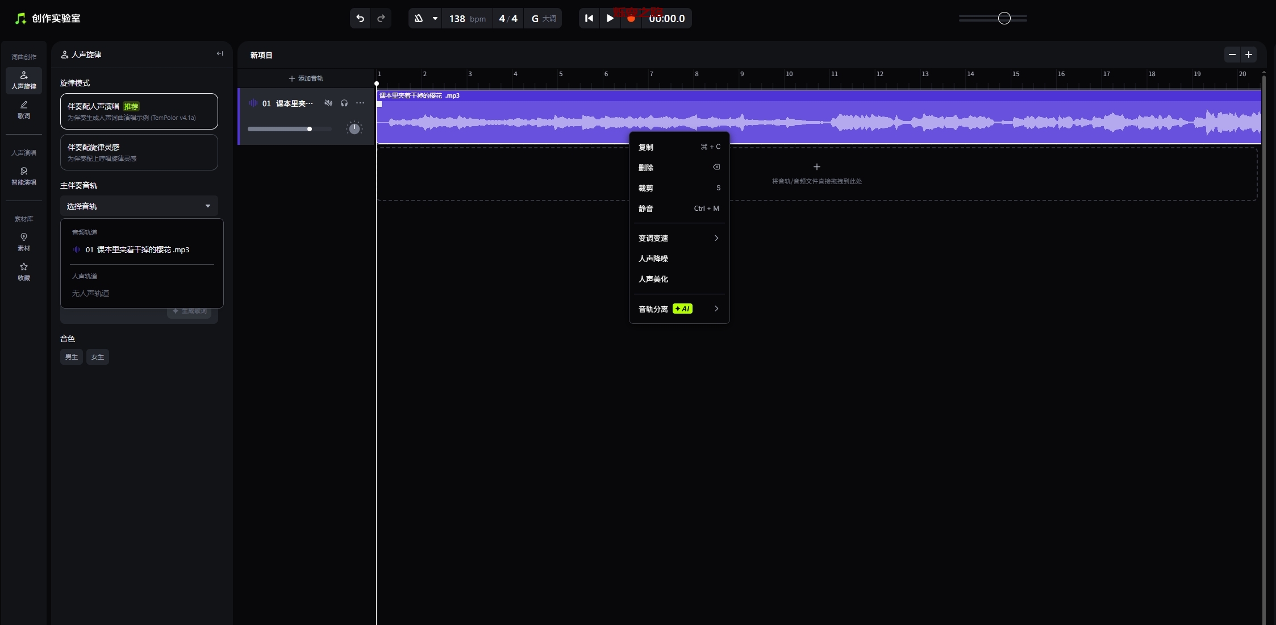Collapse the 人声旋律 panel arrow
This screenshot has height=625, width=1276.
click(220, 54)
